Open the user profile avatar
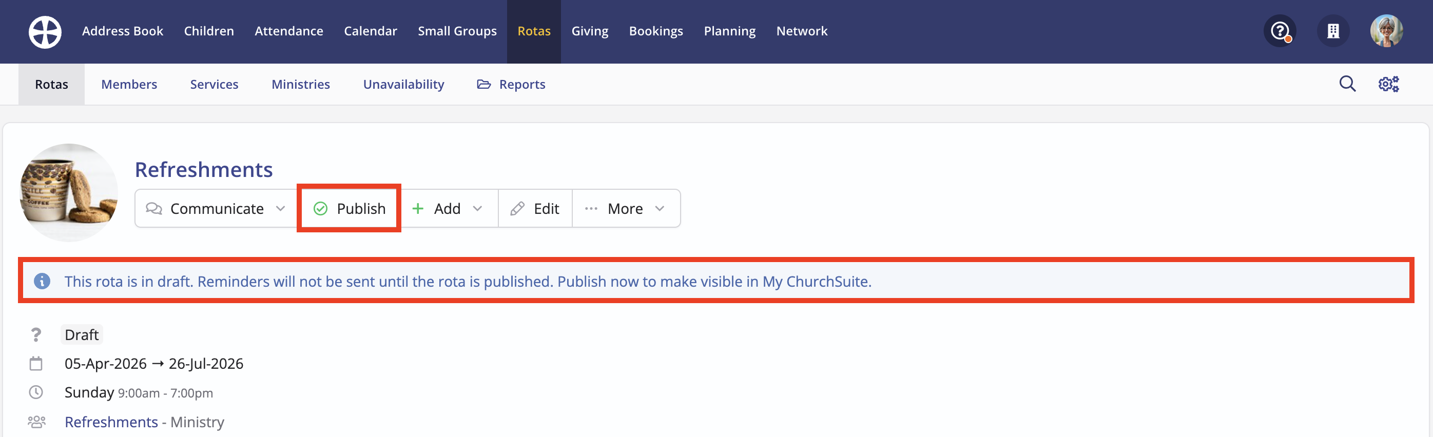This screenshot has width=1433, height=437. point(1386,31)
